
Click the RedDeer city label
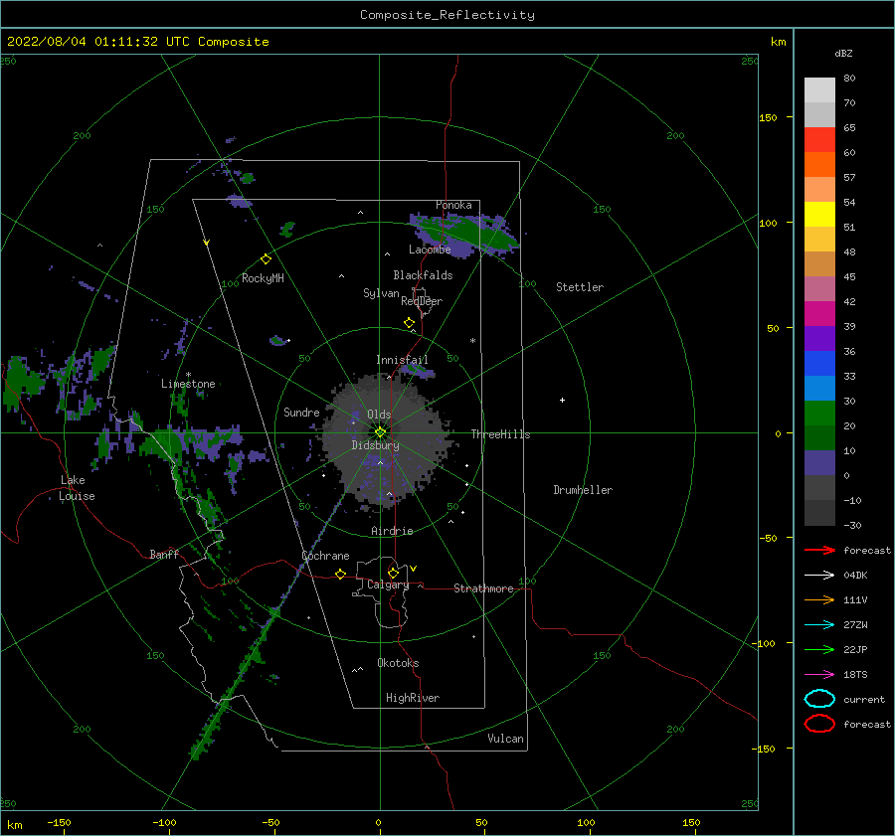(422, 301)
